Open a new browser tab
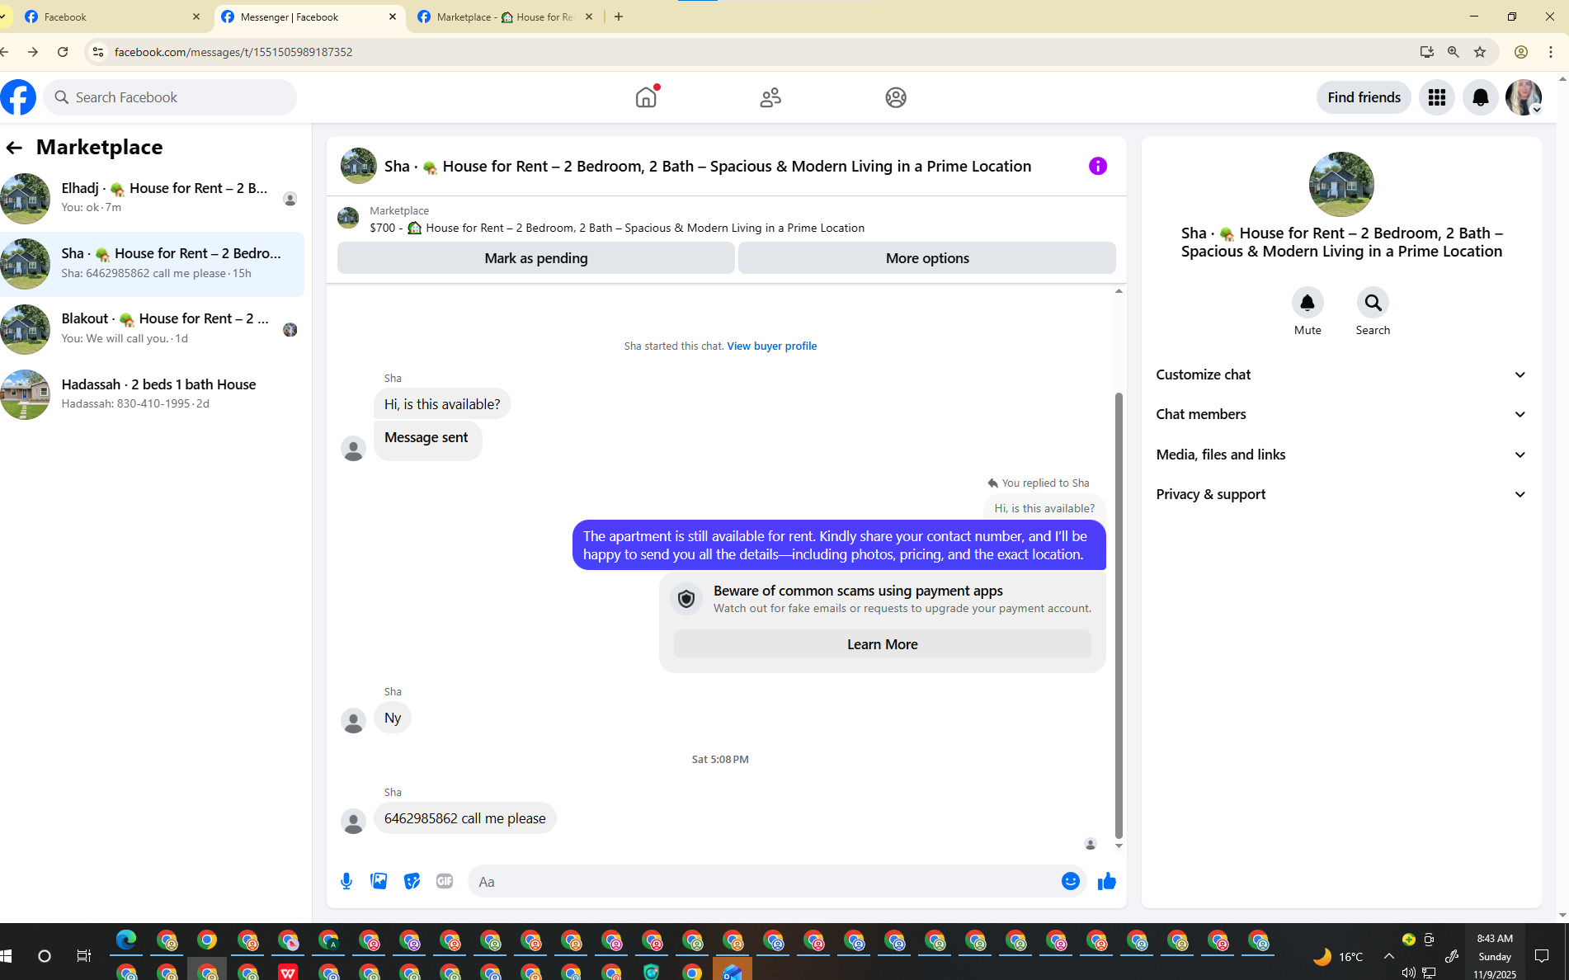The width and height of the screenshot is (1569, 980). click(619, 16)
